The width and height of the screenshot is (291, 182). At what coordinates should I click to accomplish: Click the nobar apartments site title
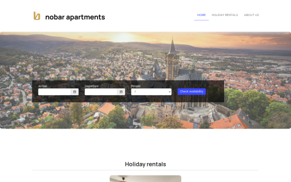pyautogui.click(x=75, y=17)
